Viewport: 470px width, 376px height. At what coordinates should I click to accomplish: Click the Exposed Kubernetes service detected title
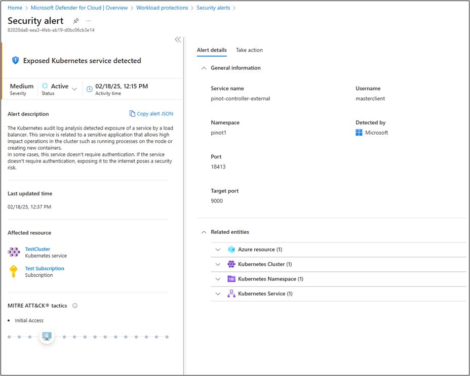click(x=82, y=61)
